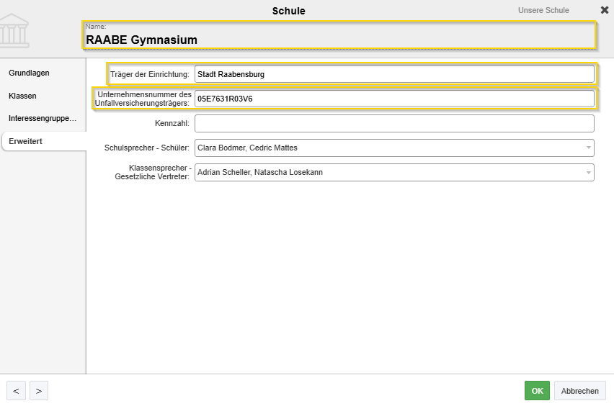Open the Interessengruppe… tab
Viewport: 614px width, 406px height.
tap(43, 118)
